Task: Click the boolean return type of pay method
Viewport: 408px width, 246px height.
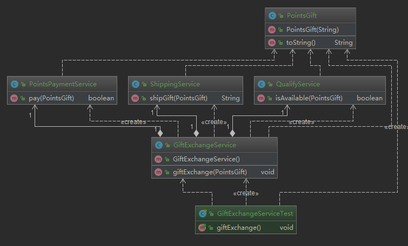Action: (101, 98)
